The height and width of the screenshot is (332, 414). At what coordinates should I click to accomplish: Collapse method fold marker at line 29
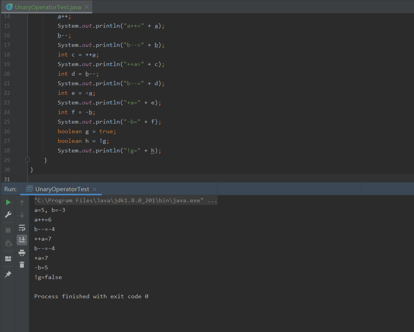click(x=27, y=160)
